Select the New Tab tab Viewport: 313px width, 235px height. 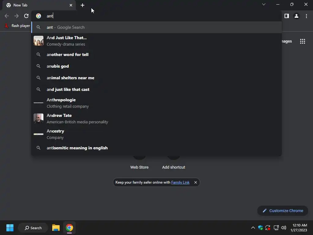(x=39, y=5)
